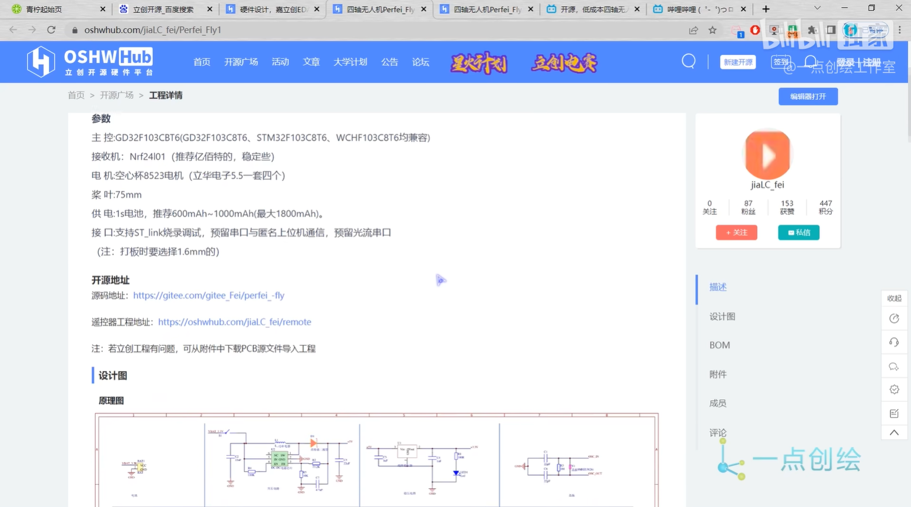Click jiaLC_fei orange avatar

coord(767,155)
